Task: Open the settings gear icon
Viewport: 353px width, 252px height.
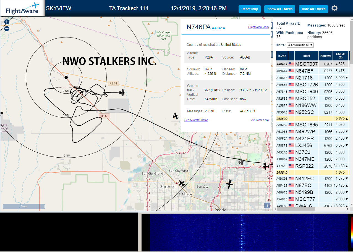Action: [x=334, y=8]
